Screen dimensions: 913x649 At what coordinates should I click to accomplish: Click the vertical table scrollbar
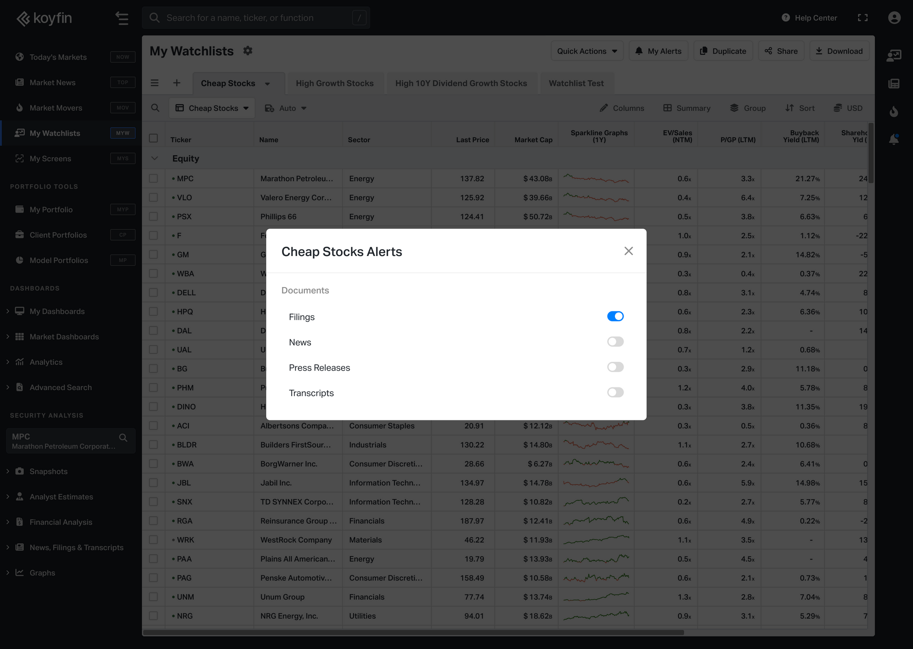[871, 153]
